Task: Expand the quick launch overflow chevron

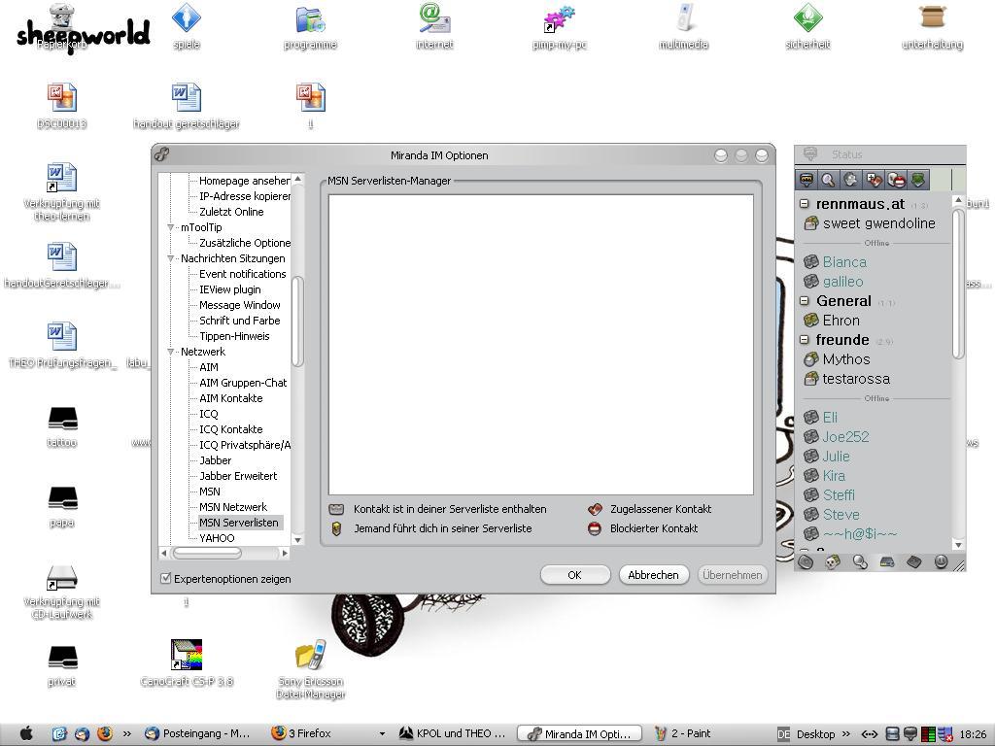Action: (127, 734)
